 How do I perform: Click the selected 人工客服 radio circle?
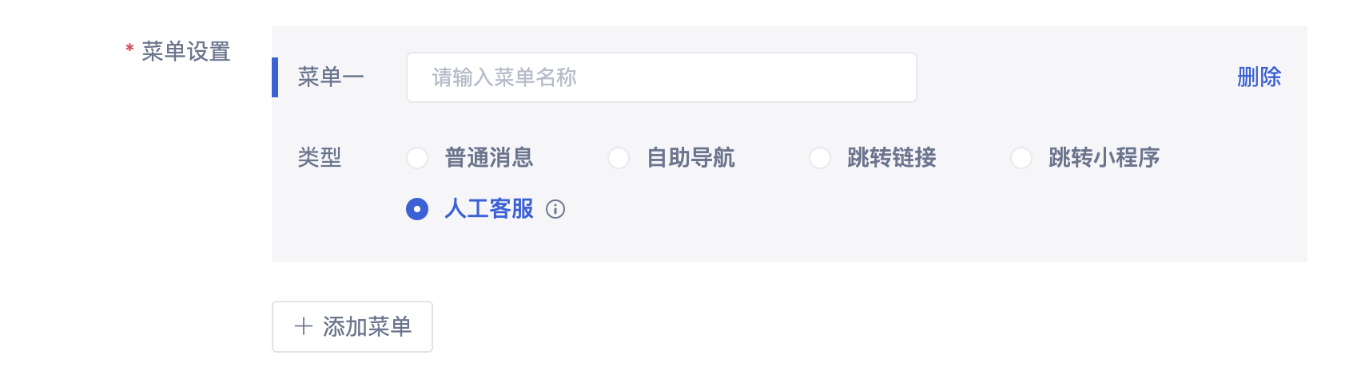point(417,209)
